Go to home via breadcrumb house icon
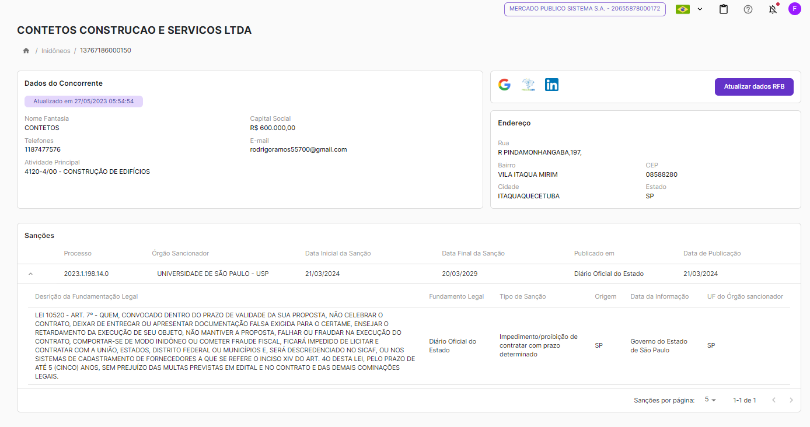This screenshot has height=427, width=810. click(x=26, y=51)
